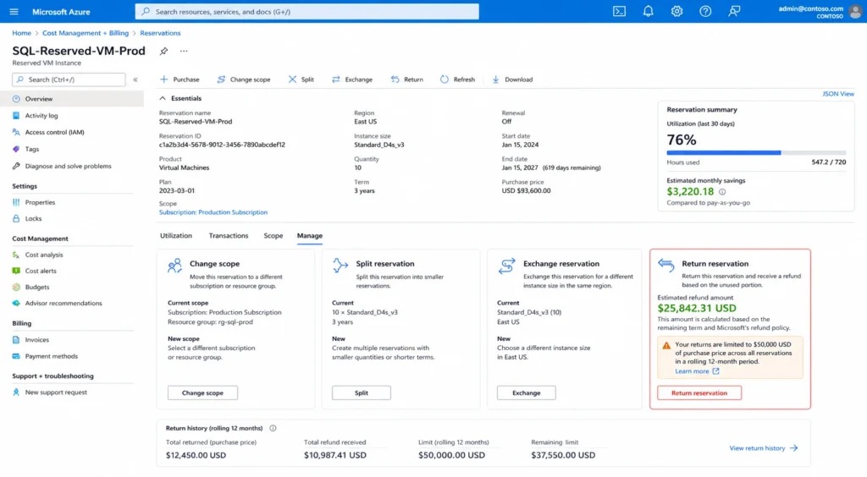Open Learn more about return limits

click(x=697, y=371)
